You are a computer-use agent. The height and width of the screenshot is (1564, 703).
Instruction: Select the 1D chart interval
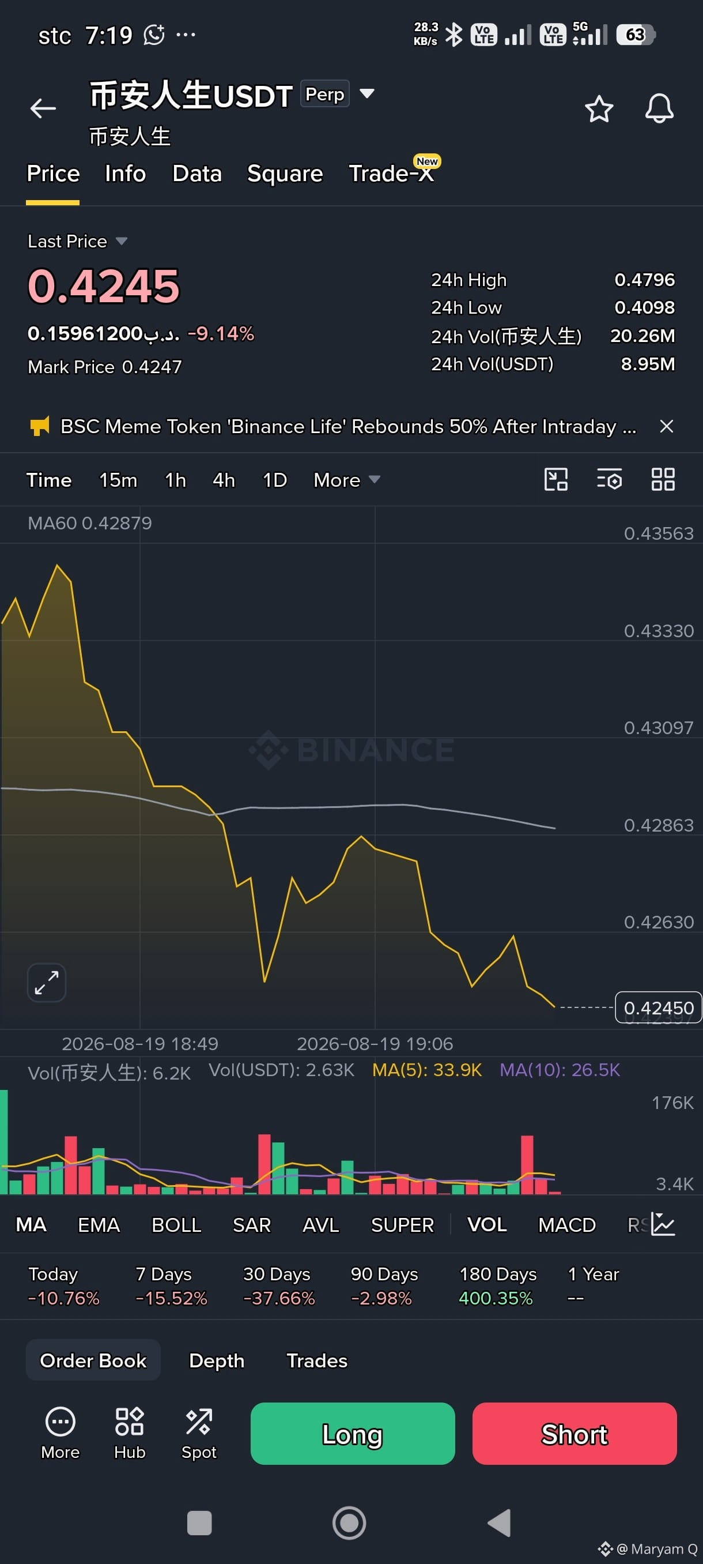coord(275,480)
